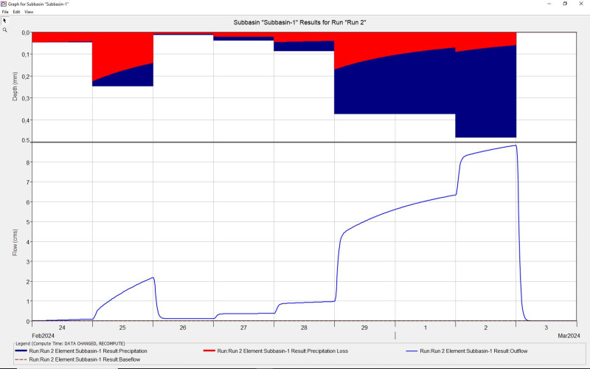This screenshot has width=590, height=369.
Task: Click the outflow peak on March 2
Action: coord(514,145)
